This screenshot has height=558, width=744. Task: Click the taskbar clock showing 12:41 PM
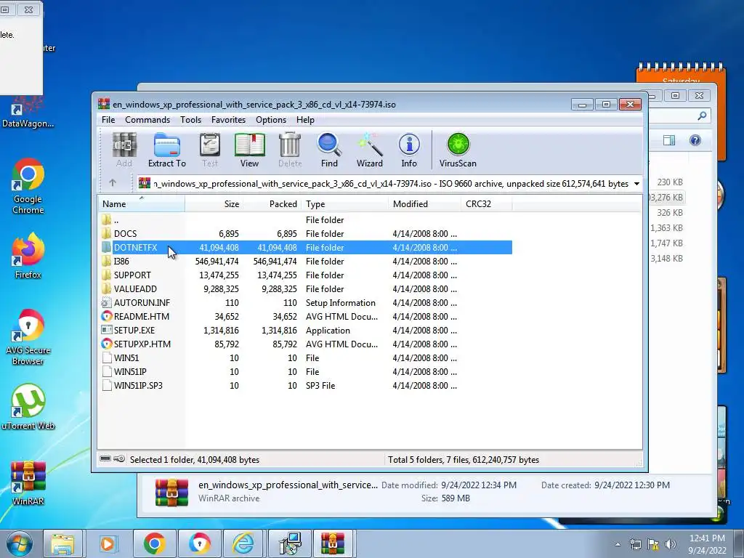pyautogui.click(x=707, y=544)
